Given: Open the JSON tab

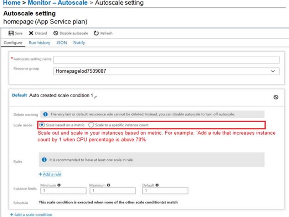Looking at the screenshot, I should pyautogui.click(x=62, y=43).
